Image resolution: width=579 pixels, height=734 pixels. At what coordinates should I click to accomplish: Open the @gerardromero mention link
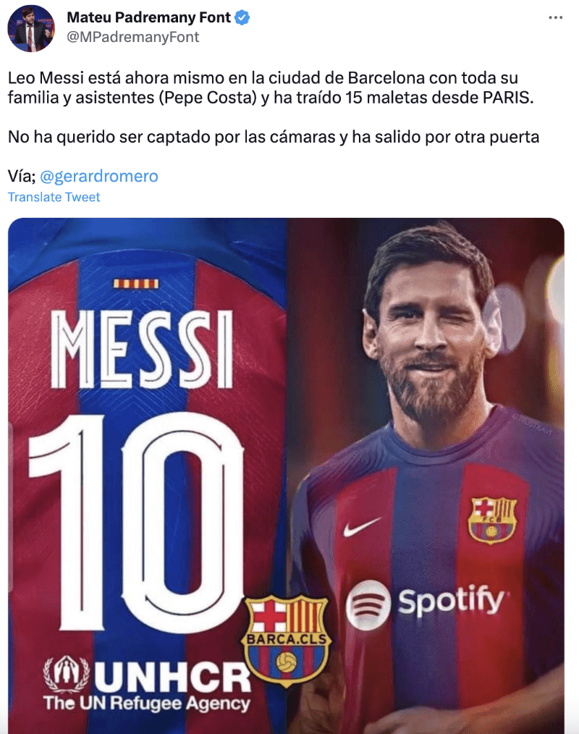pyautogui.click(x=99, y=176)
